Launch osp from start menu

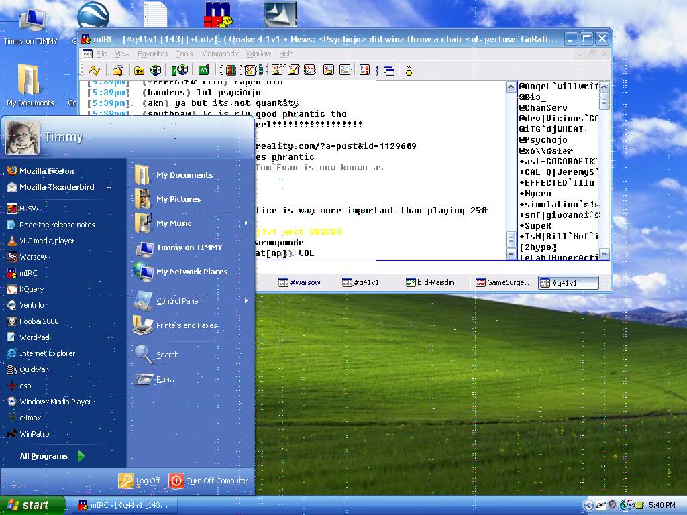coord(19,386)
